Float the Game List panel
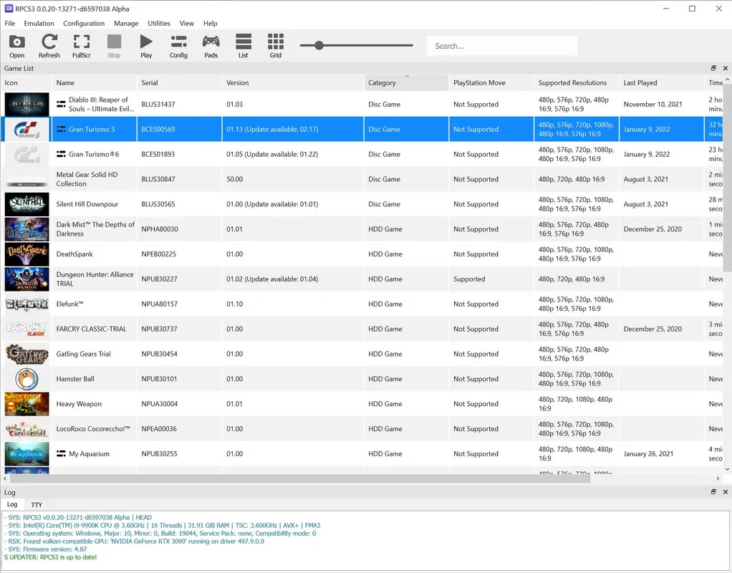Image resolution: width=732 pixels, height=573 pixels. pos(713,68)
